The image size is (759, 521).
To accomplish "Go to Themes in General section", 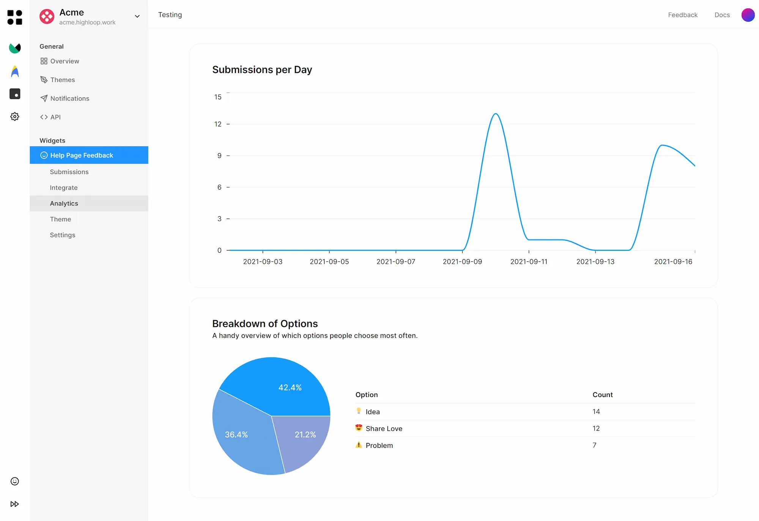I will pyautogui.click(x=63, y=80).
